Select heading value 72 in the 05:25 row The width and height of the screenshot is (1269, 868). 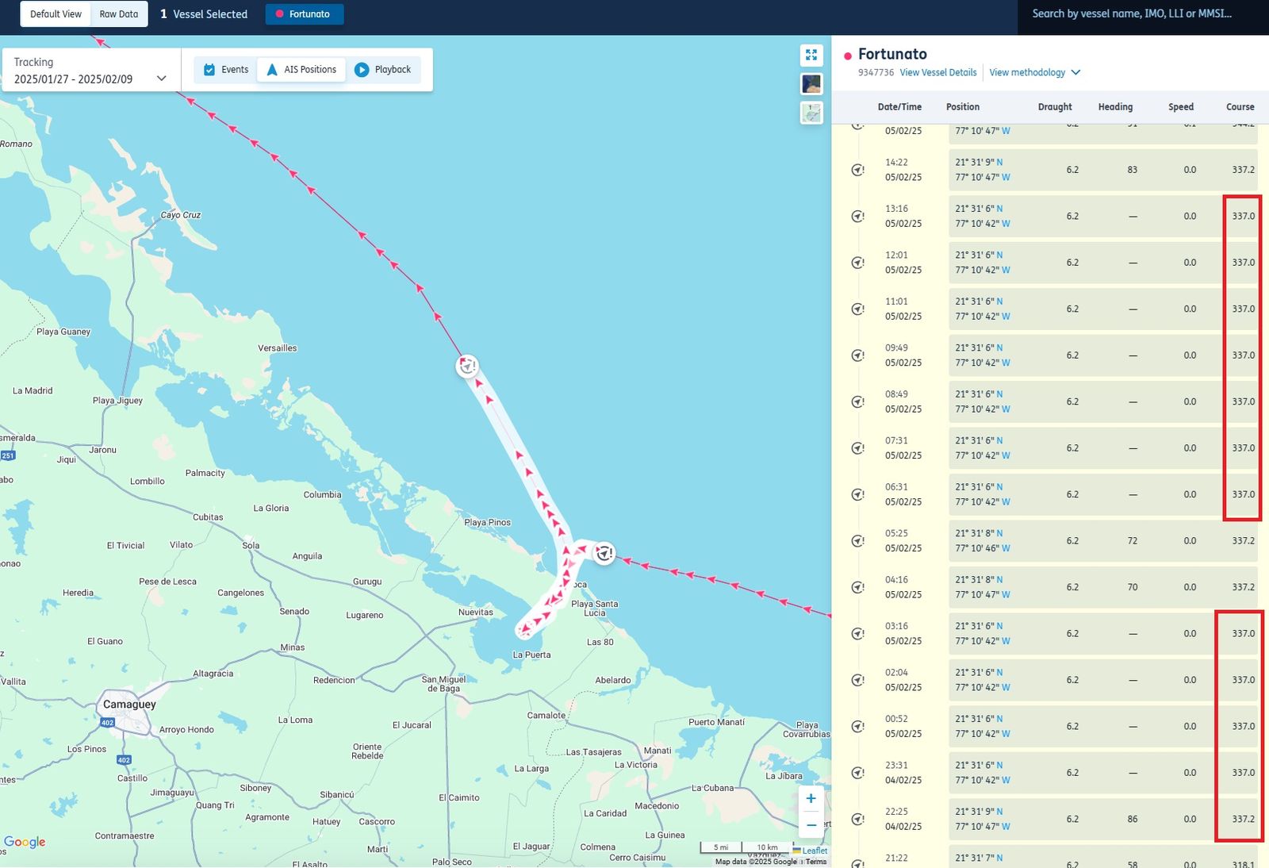click(1133, 541)
